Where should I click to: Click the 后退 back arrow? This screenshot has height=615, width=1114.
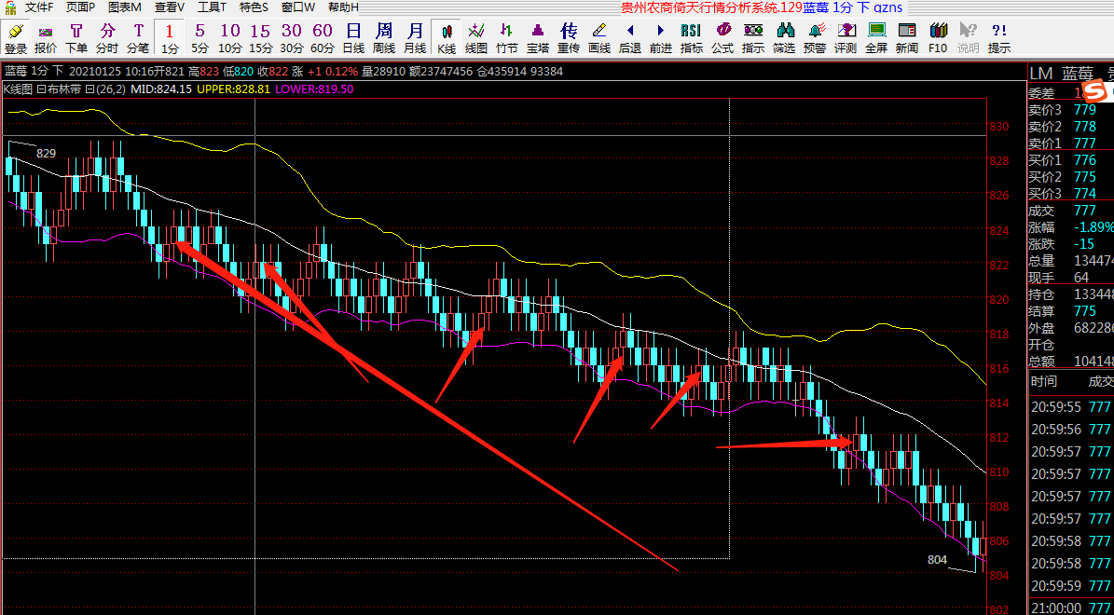pos(630,38)
